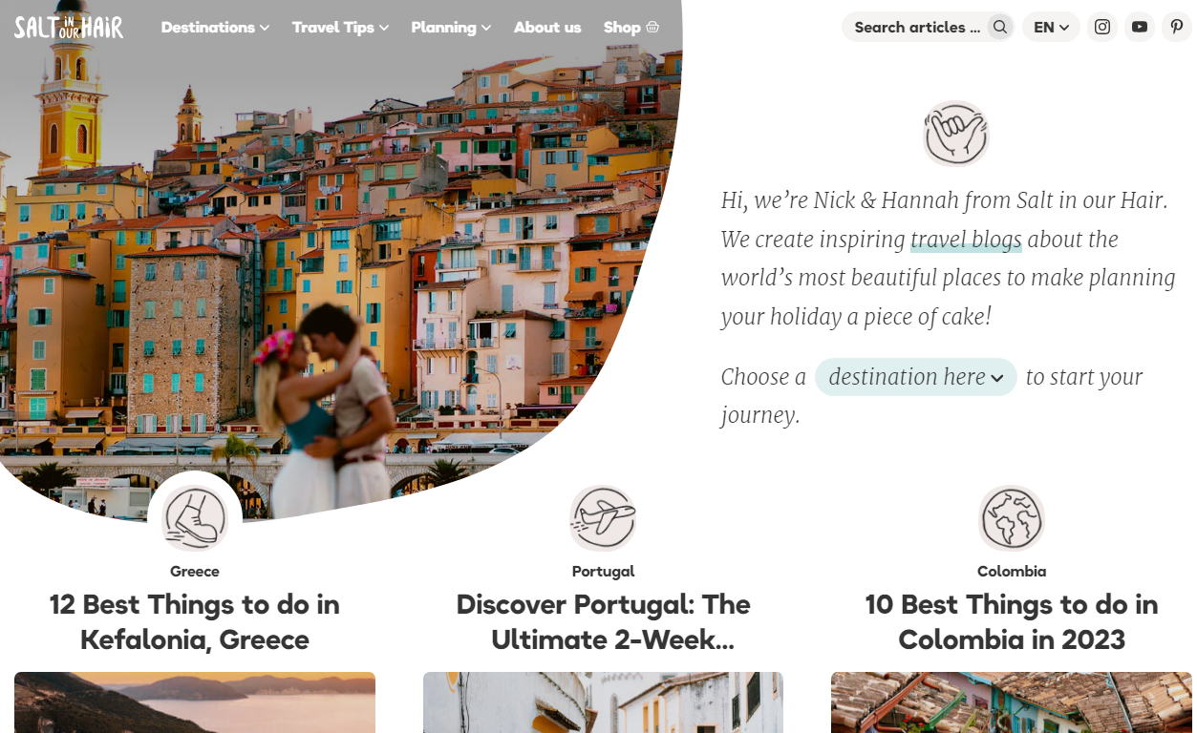Open the YouTube channel icon
1197x733 pixels.
pos(1140,27)
